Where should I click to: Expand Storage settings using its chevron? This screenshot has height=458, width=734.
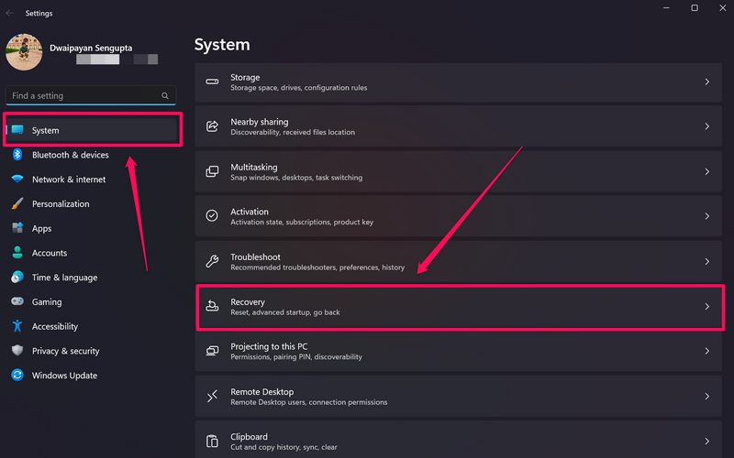click(x=706, y=82)
